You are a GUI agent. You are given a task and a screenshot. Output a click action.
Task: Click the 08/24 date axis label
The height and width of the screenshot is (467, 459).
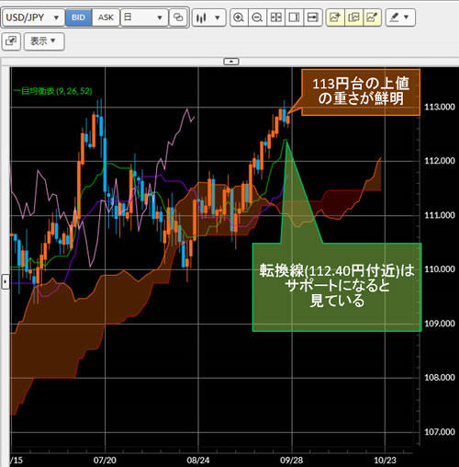tap(198, 461)
